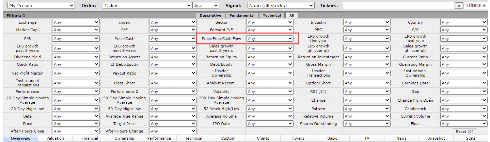Go to the Charts view tab
Image resolution: width=490 pixels, height=142 pixels.
(263, 138)
